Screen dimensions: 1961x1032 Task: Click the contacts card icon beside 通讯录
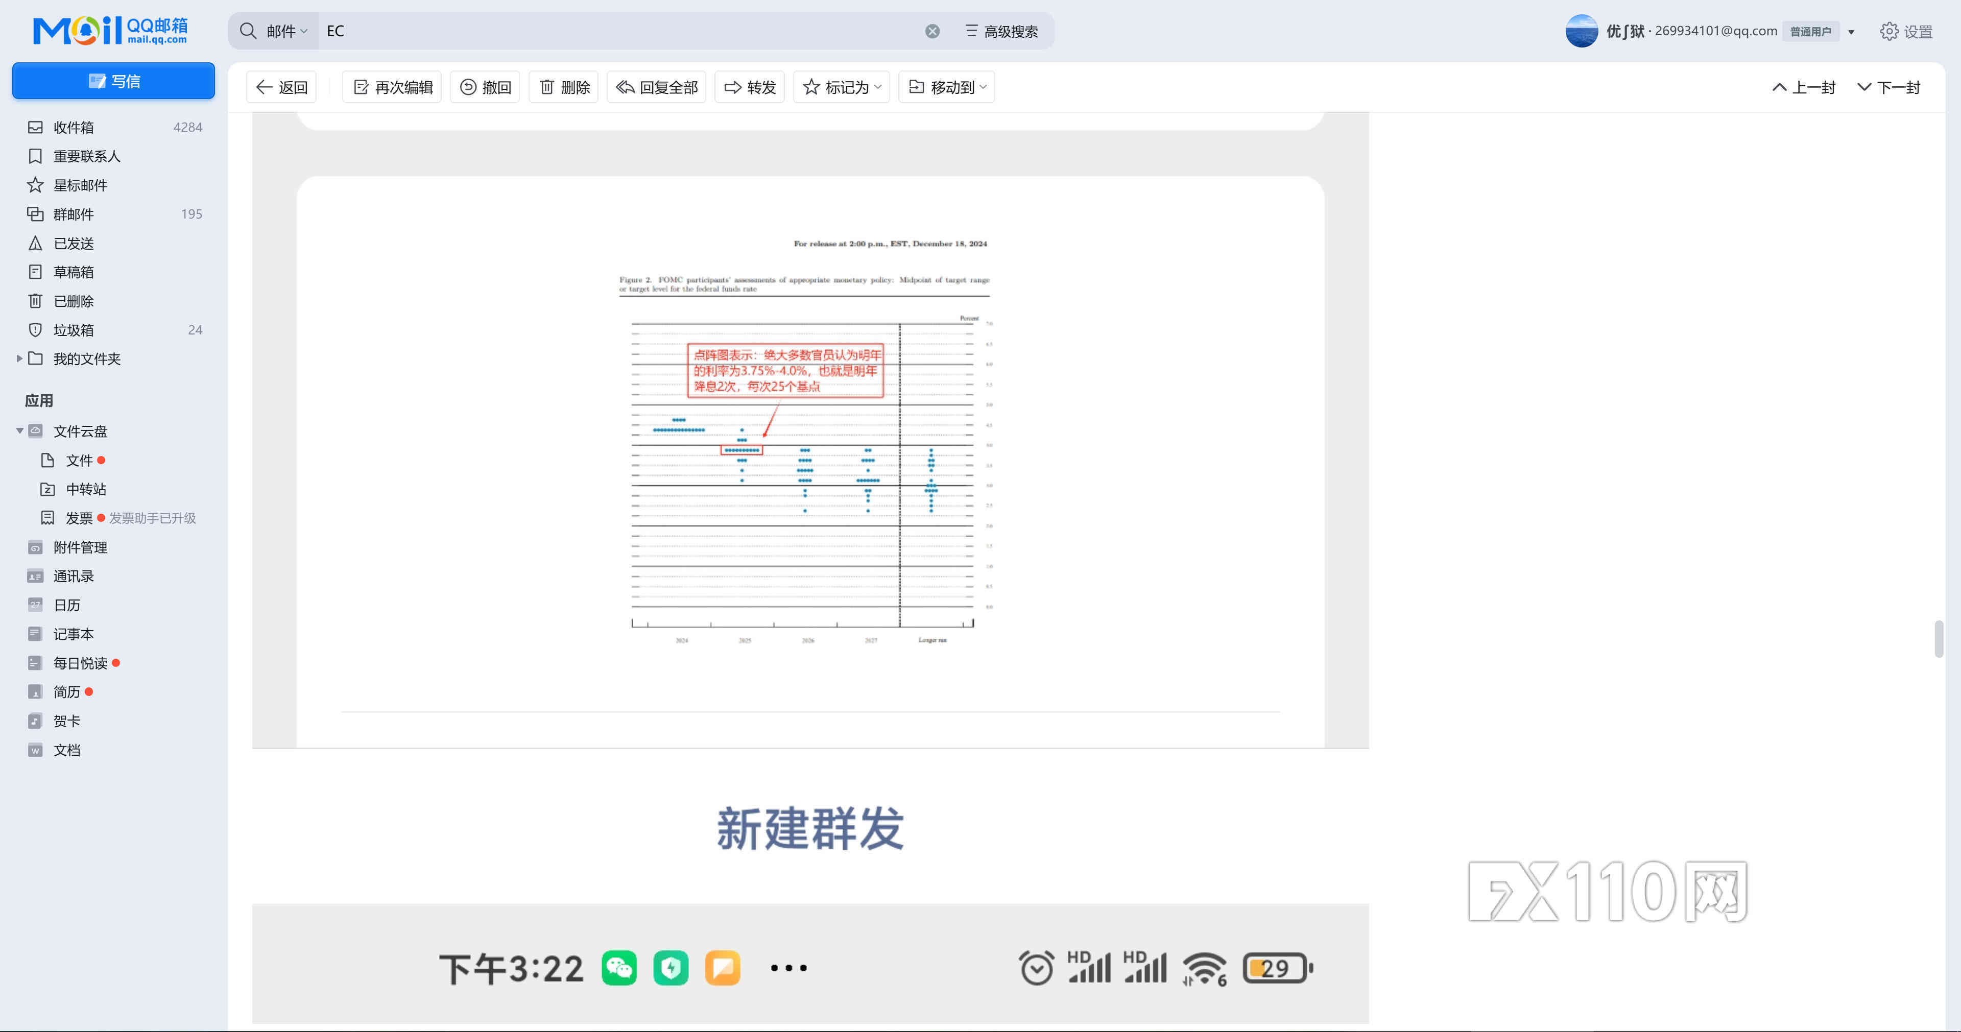(x=35, y=575)
